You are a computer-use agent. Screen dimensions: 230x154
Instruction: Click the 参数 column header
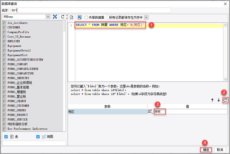(x=108, y=107)
